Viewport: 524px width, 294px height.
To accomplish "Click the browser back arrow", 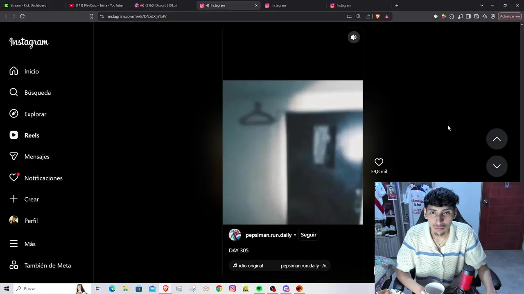I will tap(6, 16).
